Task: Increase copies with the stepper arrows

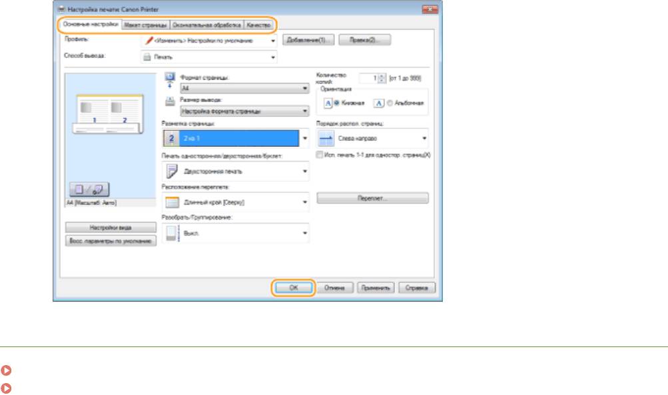Action: click(x=382, y=76)
